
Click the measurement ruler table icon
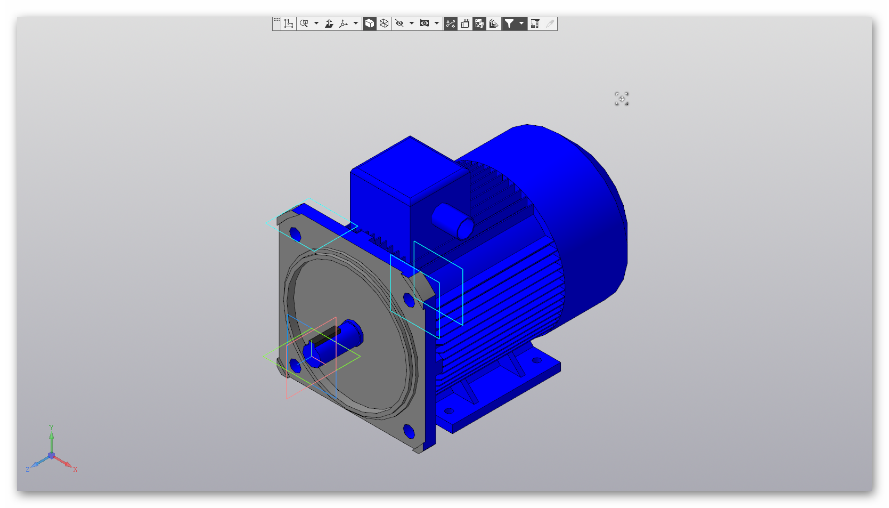click(x=535, y=23)
